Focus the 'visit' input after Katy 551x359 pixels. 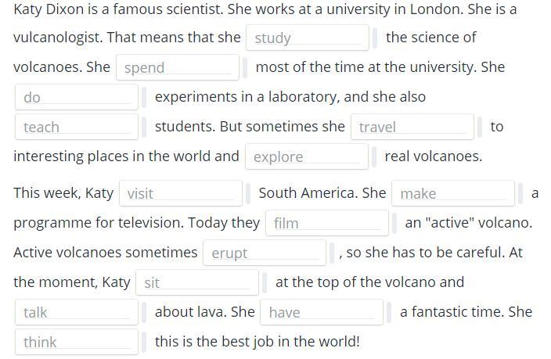pyautogui.click(x=181, y=193)
